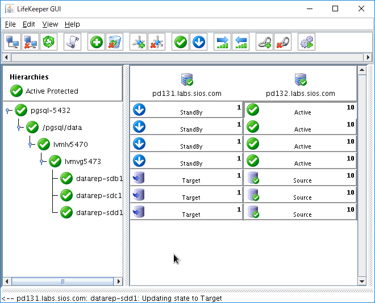Click the server pane scroll down arrow
Image resolution: width=375 pixels, height=303 pixels.
[362, 281]
